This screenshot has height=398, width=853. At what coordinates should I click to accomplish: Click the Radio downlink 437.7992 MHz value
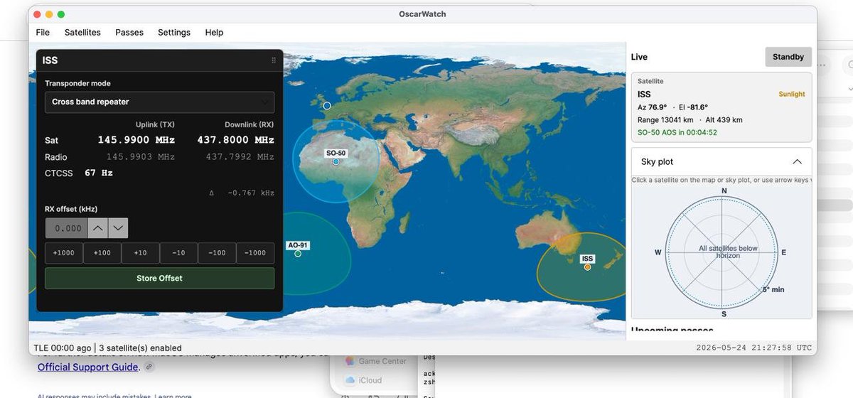pyautogui.click(x=240, y=156)
